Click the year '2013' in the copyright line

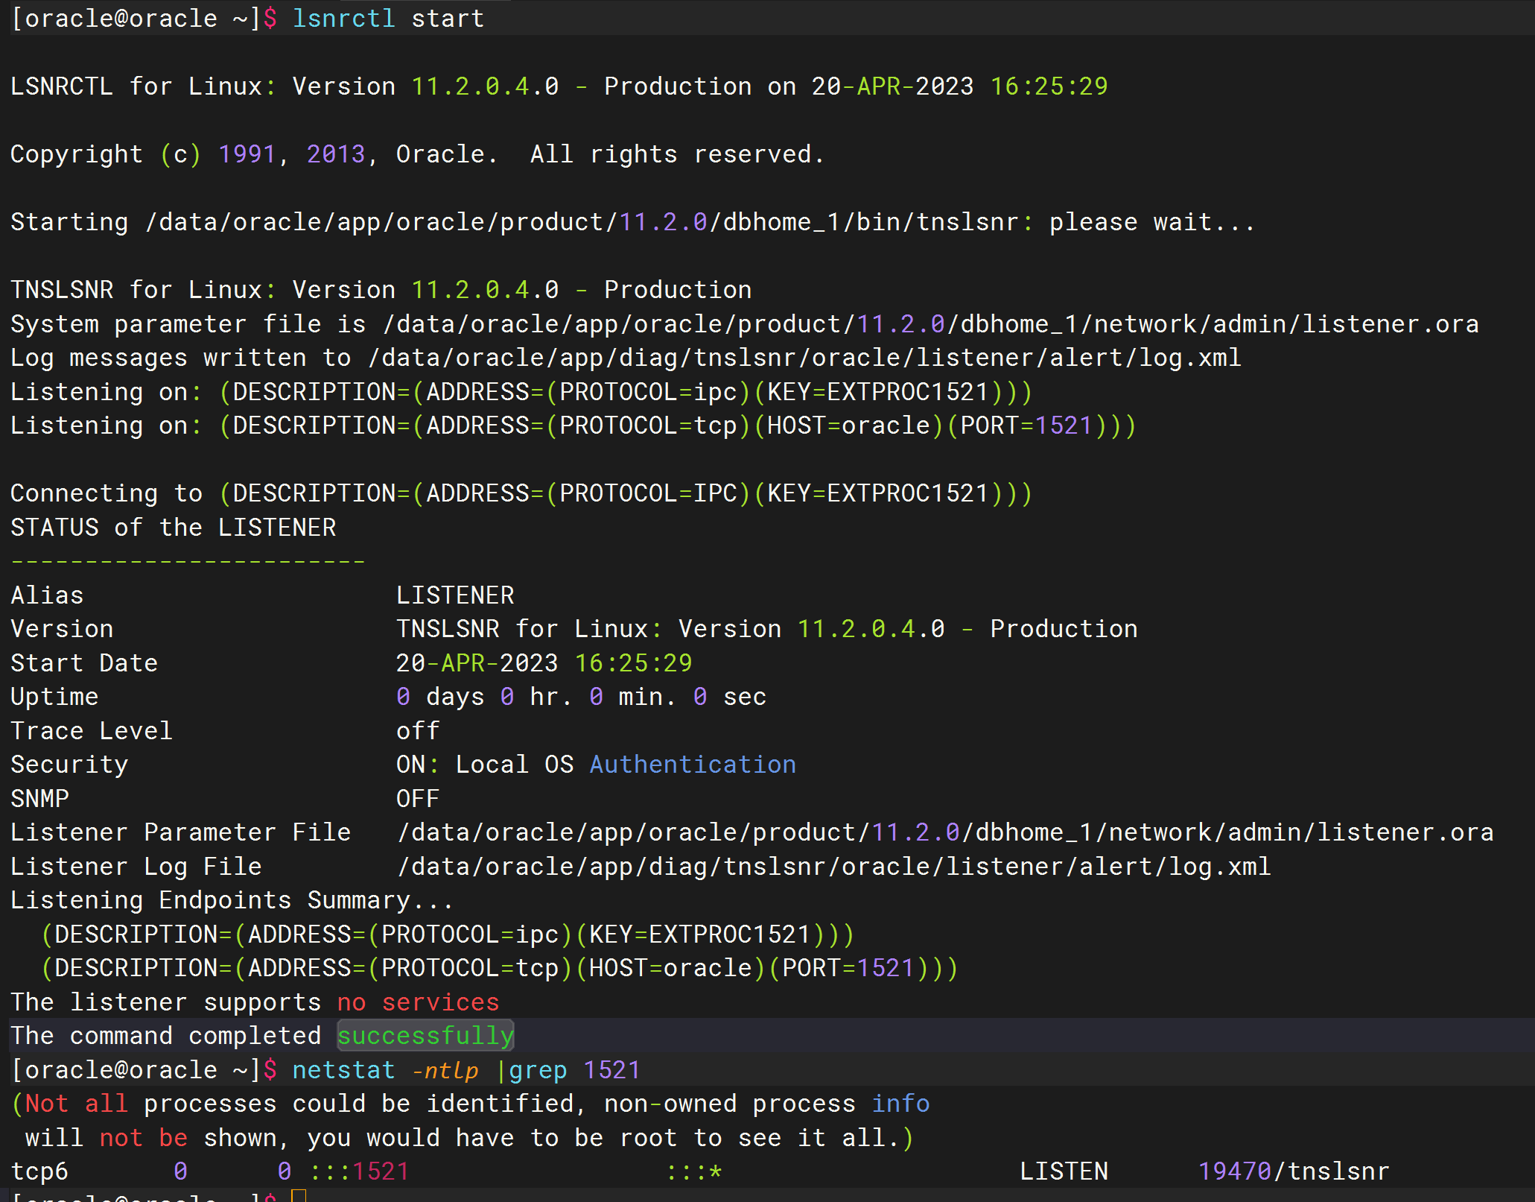(x=336, y=154)
